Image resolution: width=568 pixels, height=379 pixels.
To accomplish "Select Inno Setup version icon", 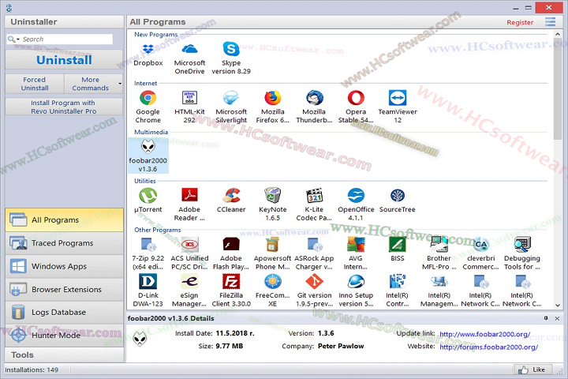I will coord(356,281).
